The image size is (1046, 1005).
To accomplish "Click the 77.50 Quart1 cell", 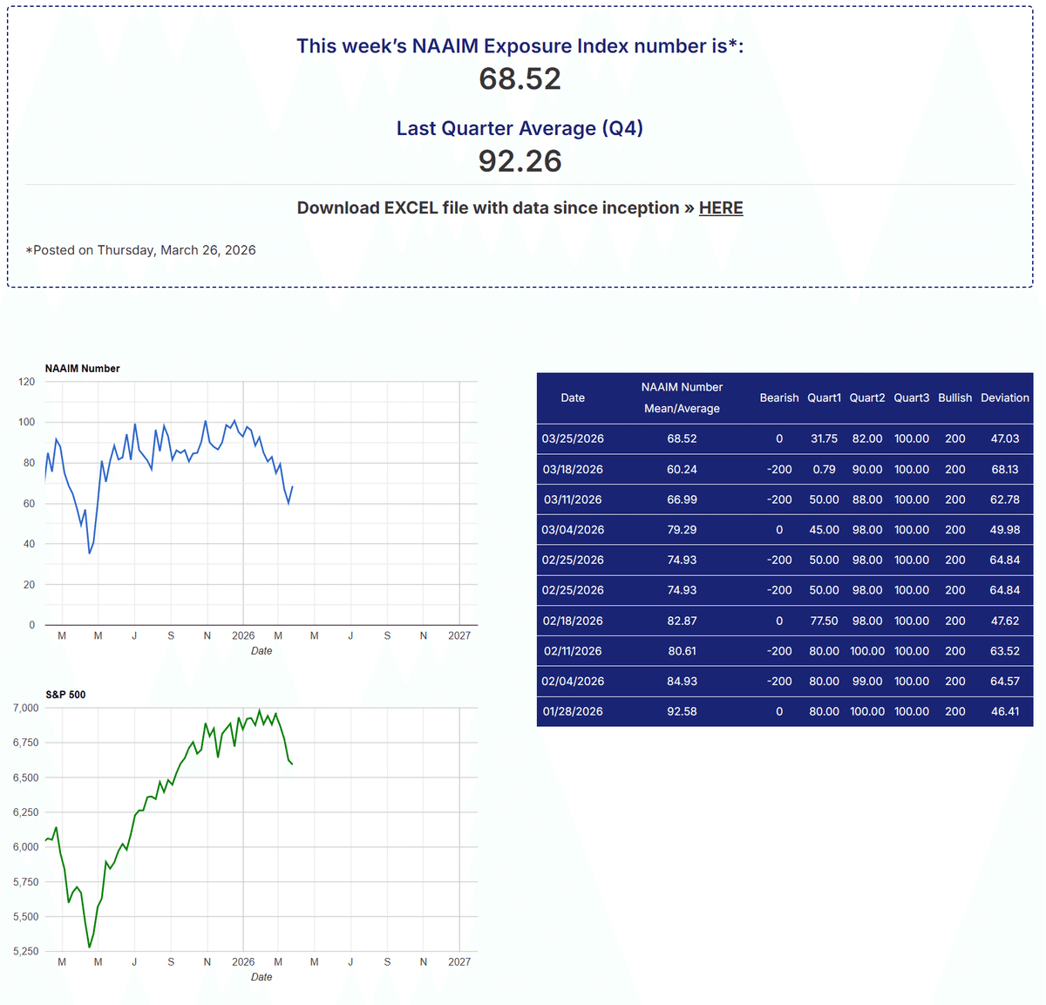I will pyautogui.click(x=825, y=621).
